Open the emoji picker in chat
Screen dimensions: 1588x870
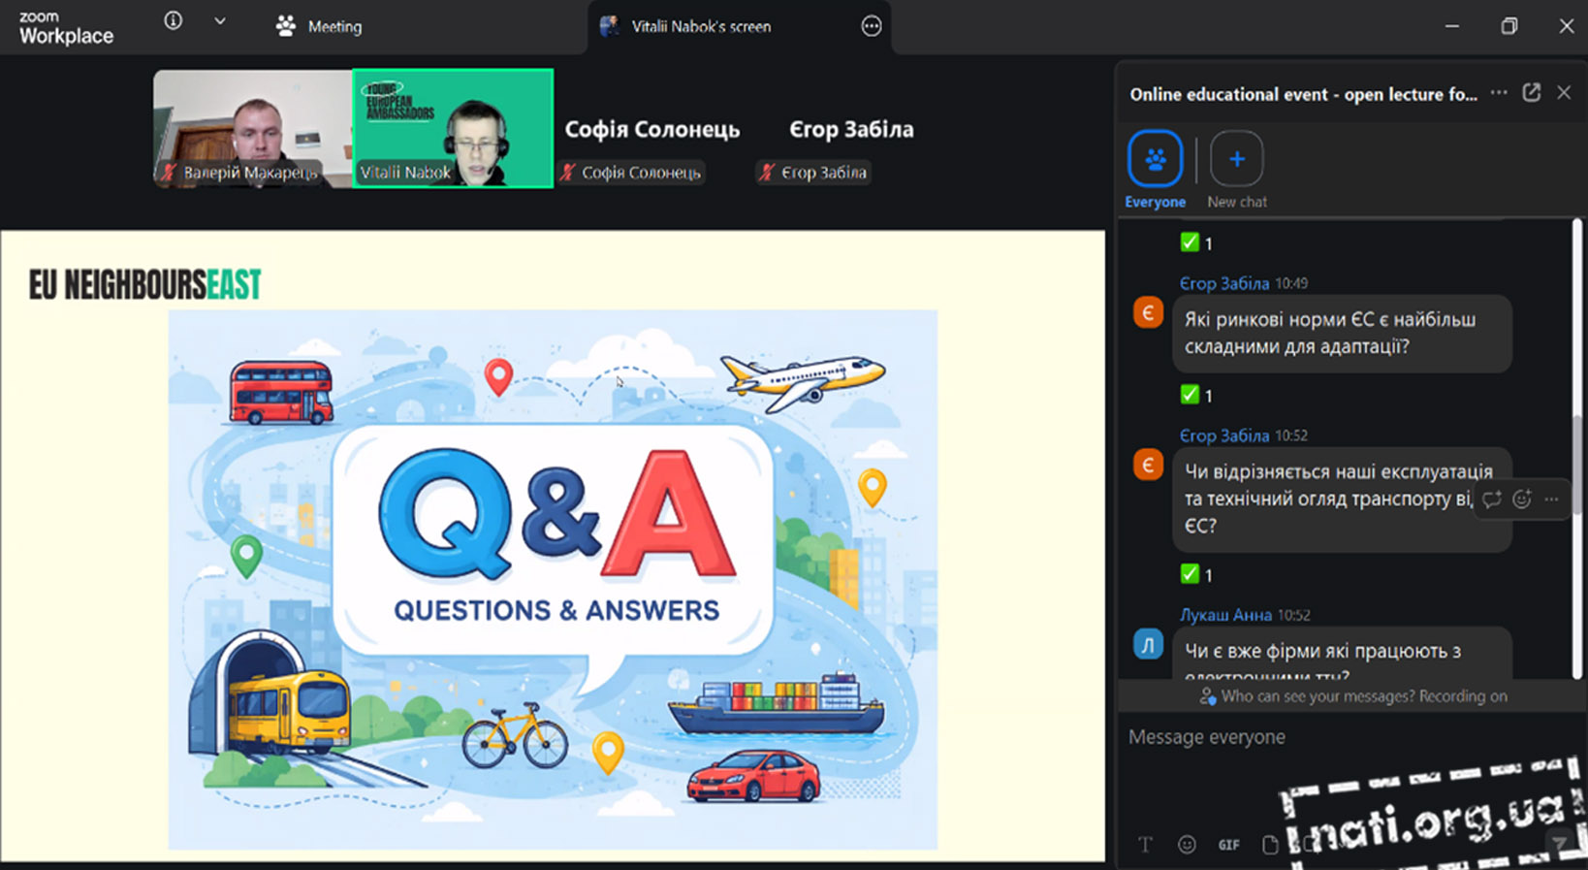[x=1187, y=845]
